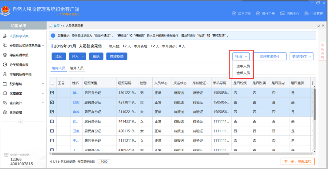Click the 首页 breadcrumb link
The height and width of the screenshot is (169, 328).
57,26
